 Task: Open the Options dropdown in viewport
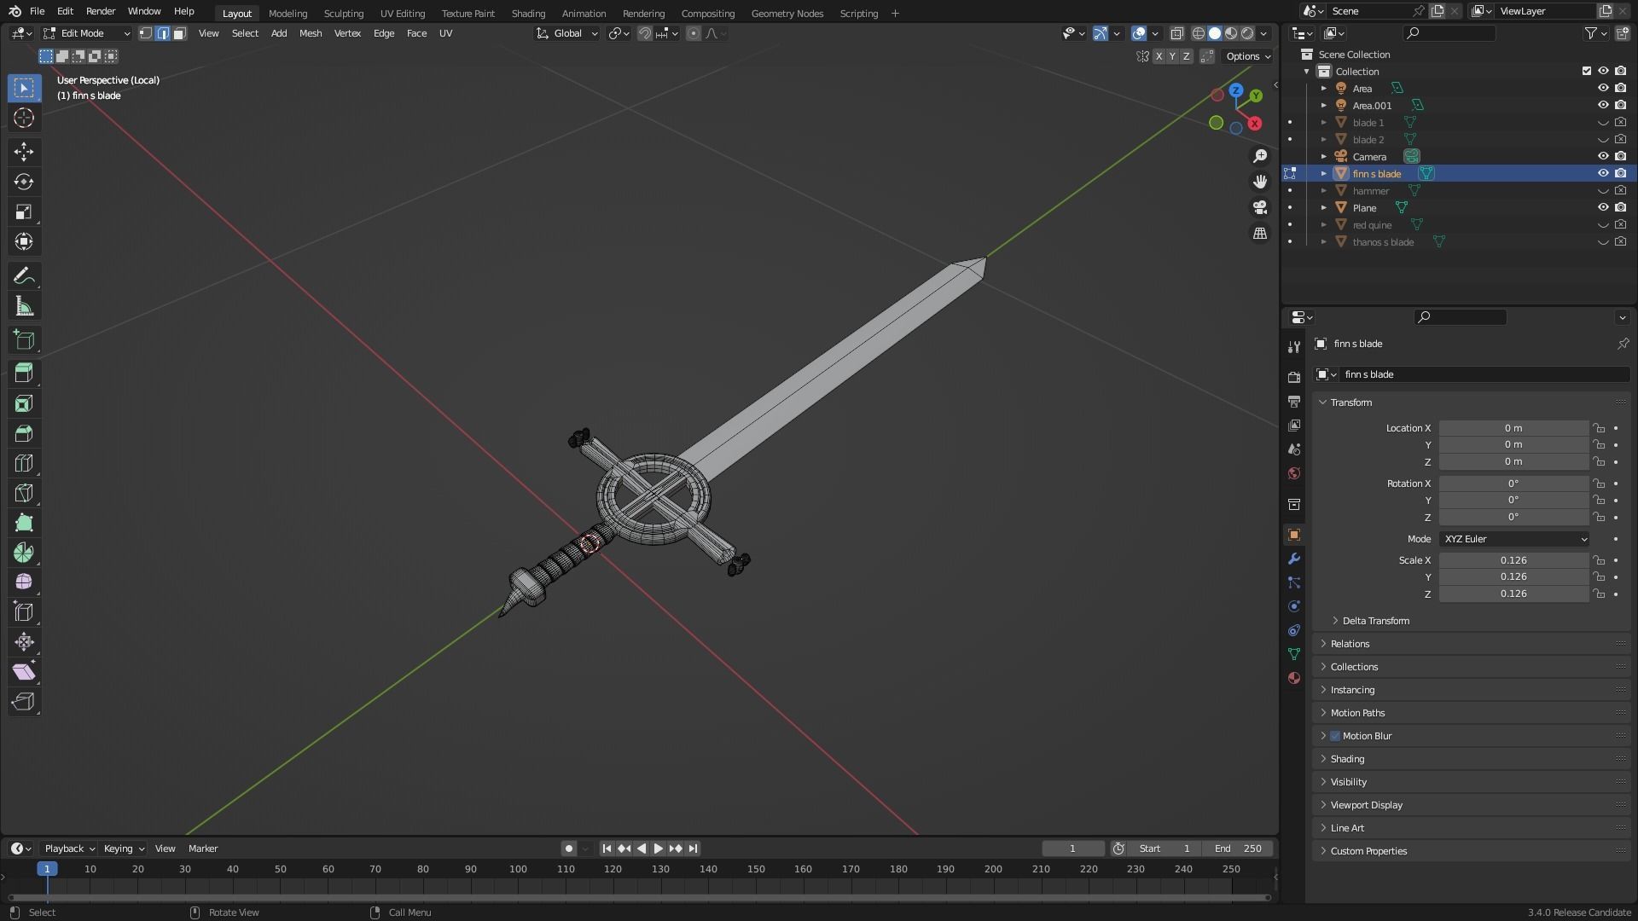click(1247, 56)
